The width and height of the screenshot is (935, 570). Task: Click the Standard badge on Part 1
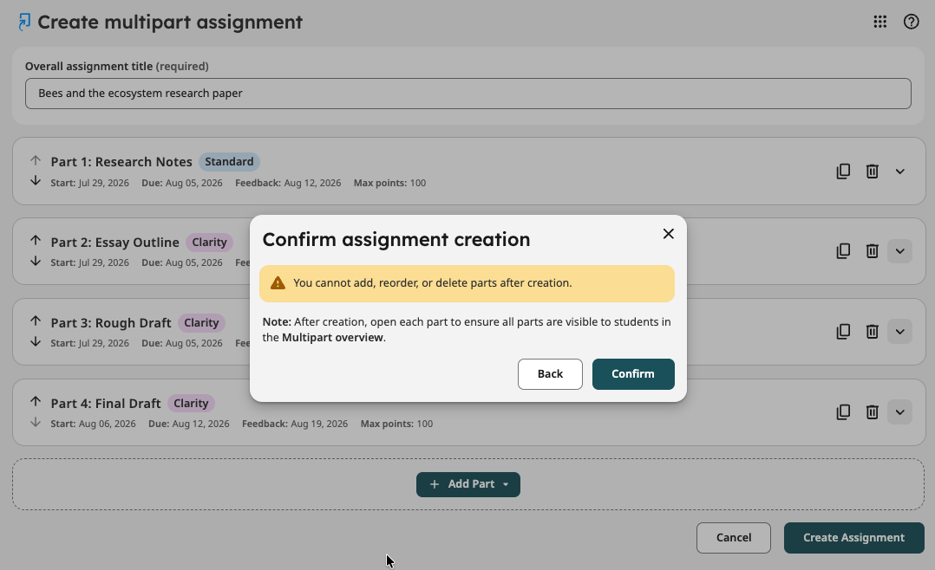pyautogui.click(x=229, y=161)
